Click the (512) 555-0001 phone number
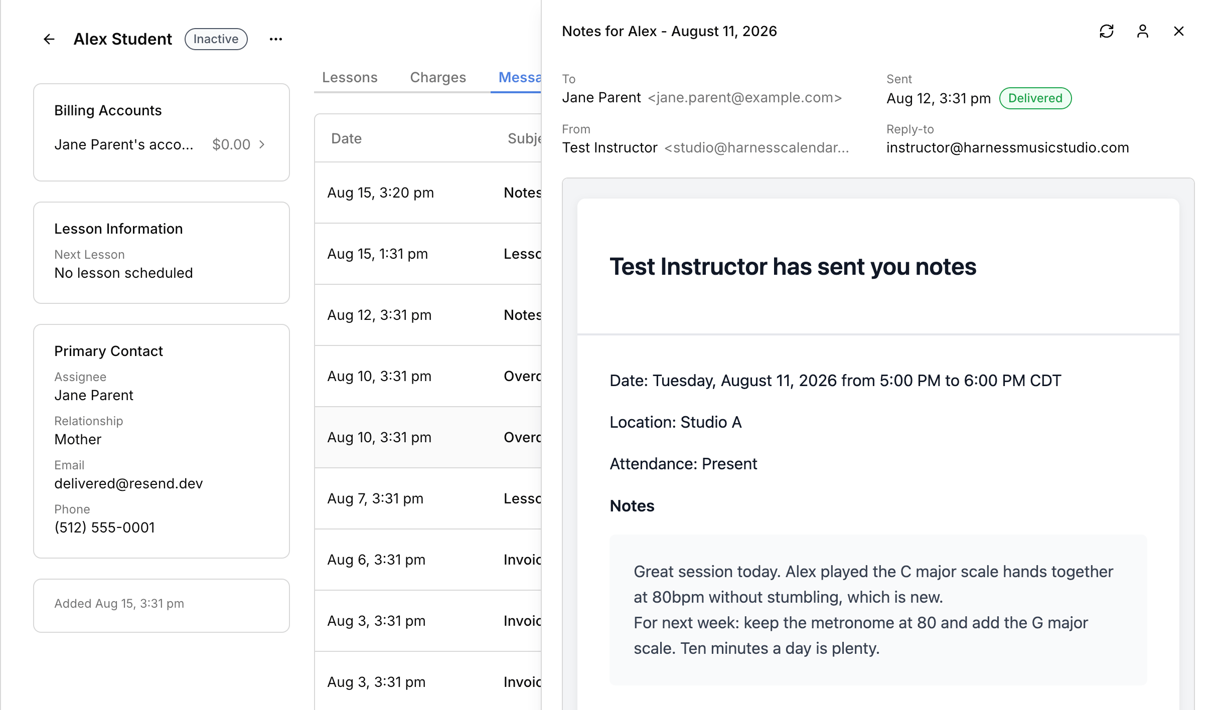1213x710 pixels. tap(104, 527)
